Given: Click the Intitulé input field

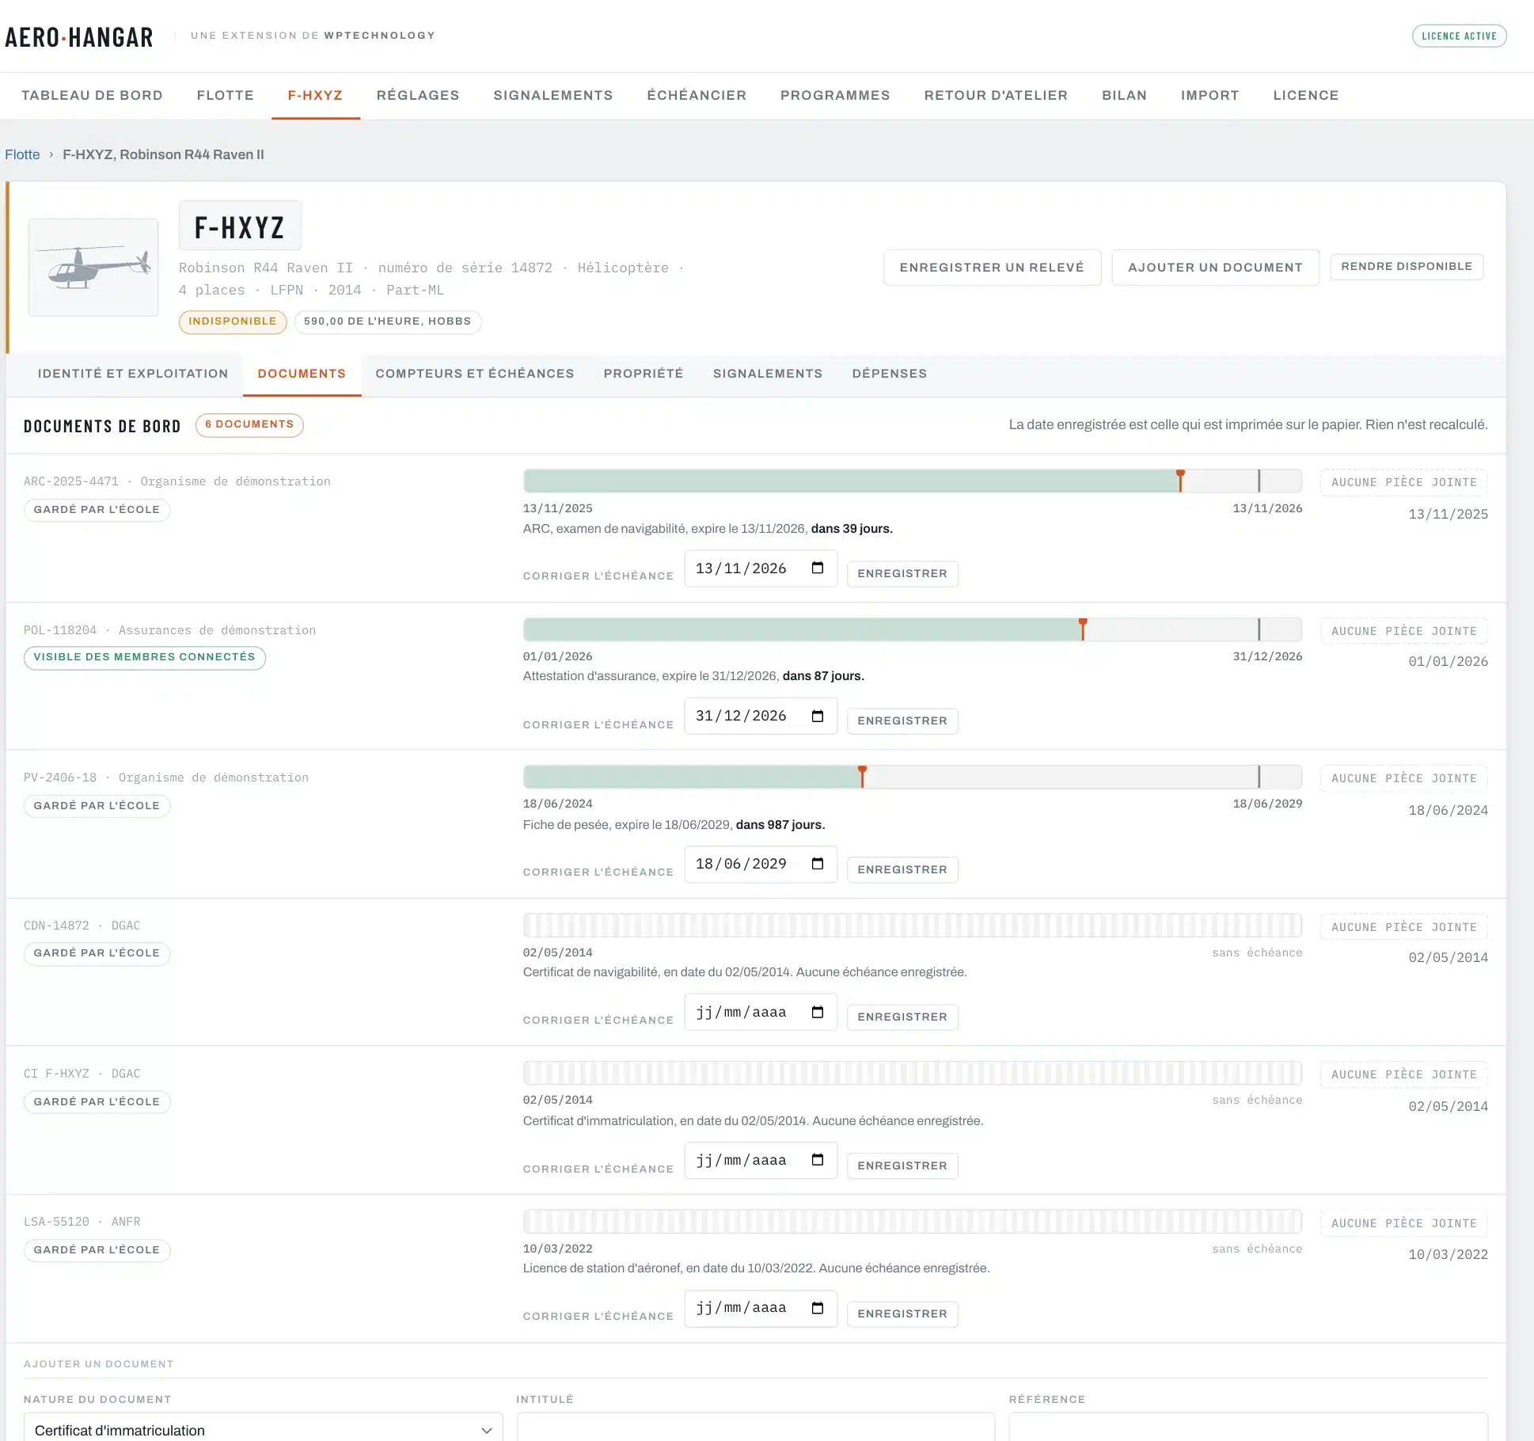Looking at the screenshot, I should click(756, 1428).
